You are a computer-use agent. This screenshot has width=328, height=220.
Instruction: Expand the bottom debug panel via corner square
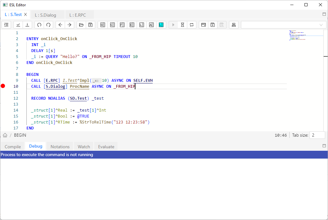click(324, 146)
